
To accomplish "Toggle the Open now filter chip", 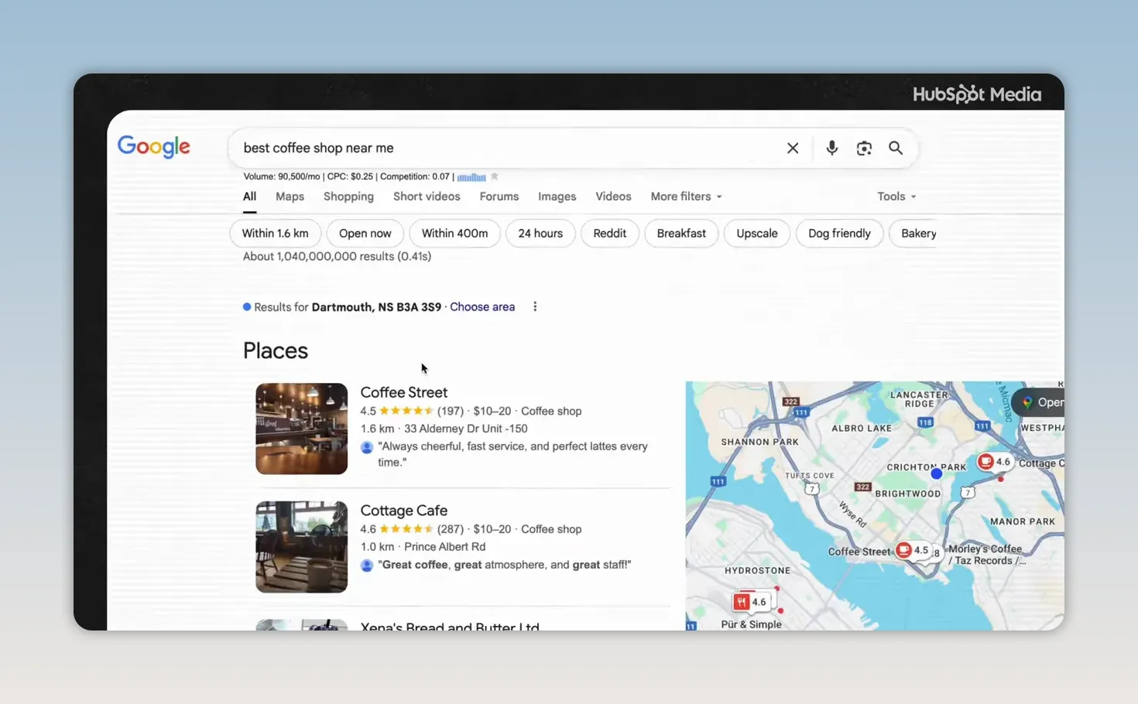I will coord(365,233).
